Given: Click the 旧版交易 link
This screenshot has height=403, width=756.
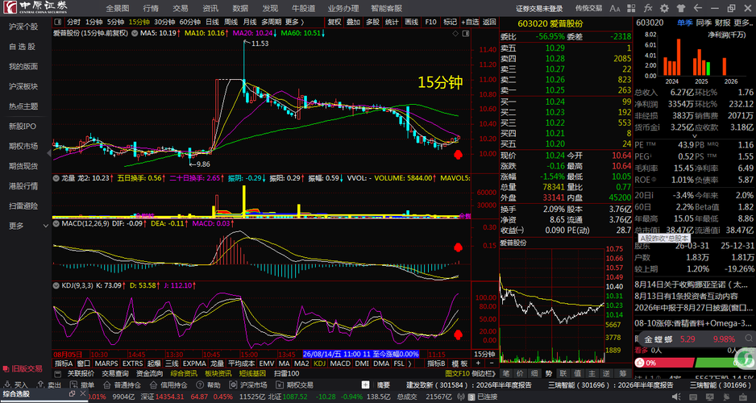Looking at the screenshot, I should click(x=23, y=369).
